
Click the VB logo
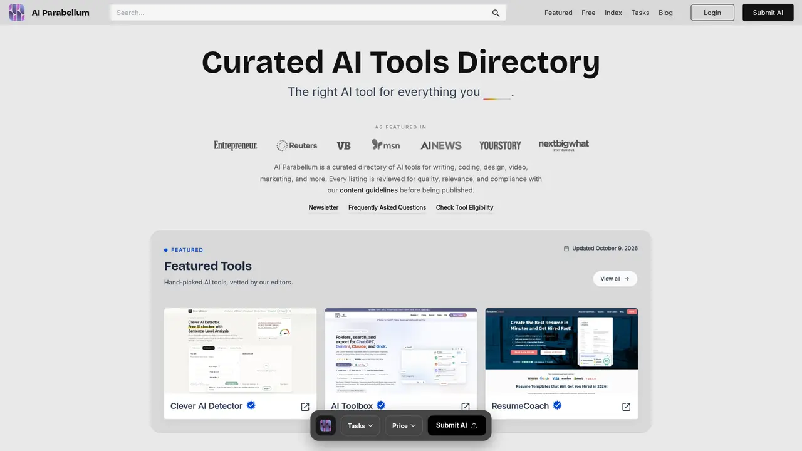(x=344, y=145)
